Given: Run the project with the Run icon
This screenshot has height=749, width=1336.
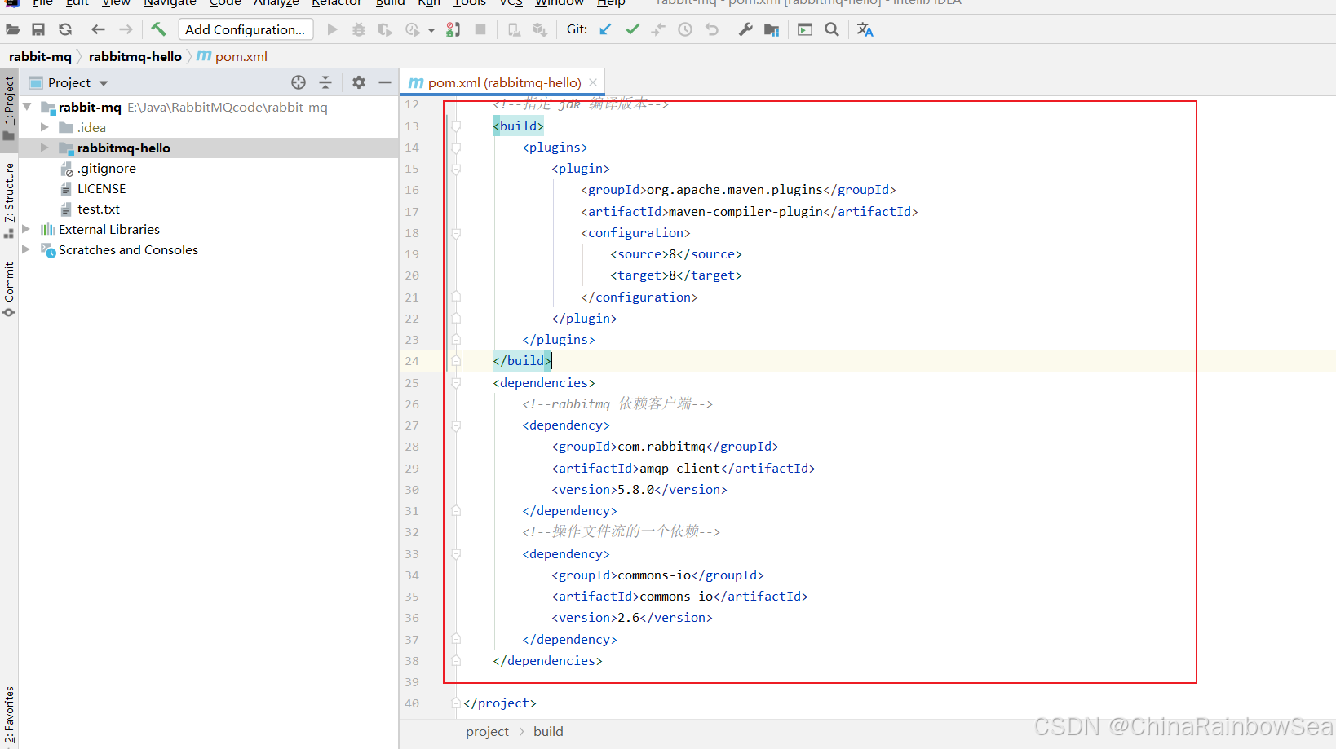Looking at the screenshot, I should point(333,29).
